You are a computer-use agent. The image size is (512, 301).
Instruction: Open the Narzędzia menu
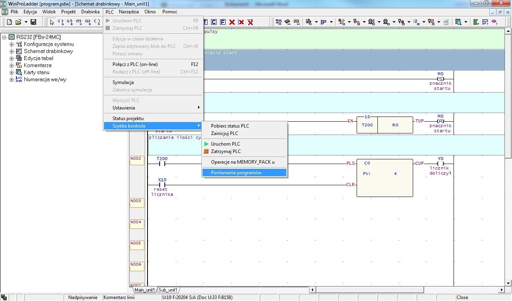pyautogui.click(x=129, y=12)
